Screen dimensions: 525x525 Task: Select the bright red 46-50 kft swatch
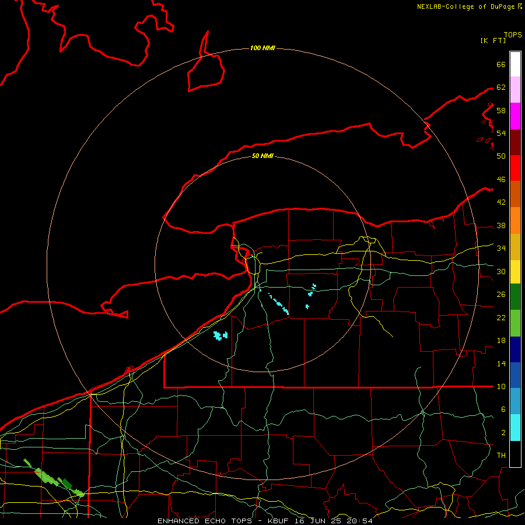pyautogui.click(x=515, y=168)
